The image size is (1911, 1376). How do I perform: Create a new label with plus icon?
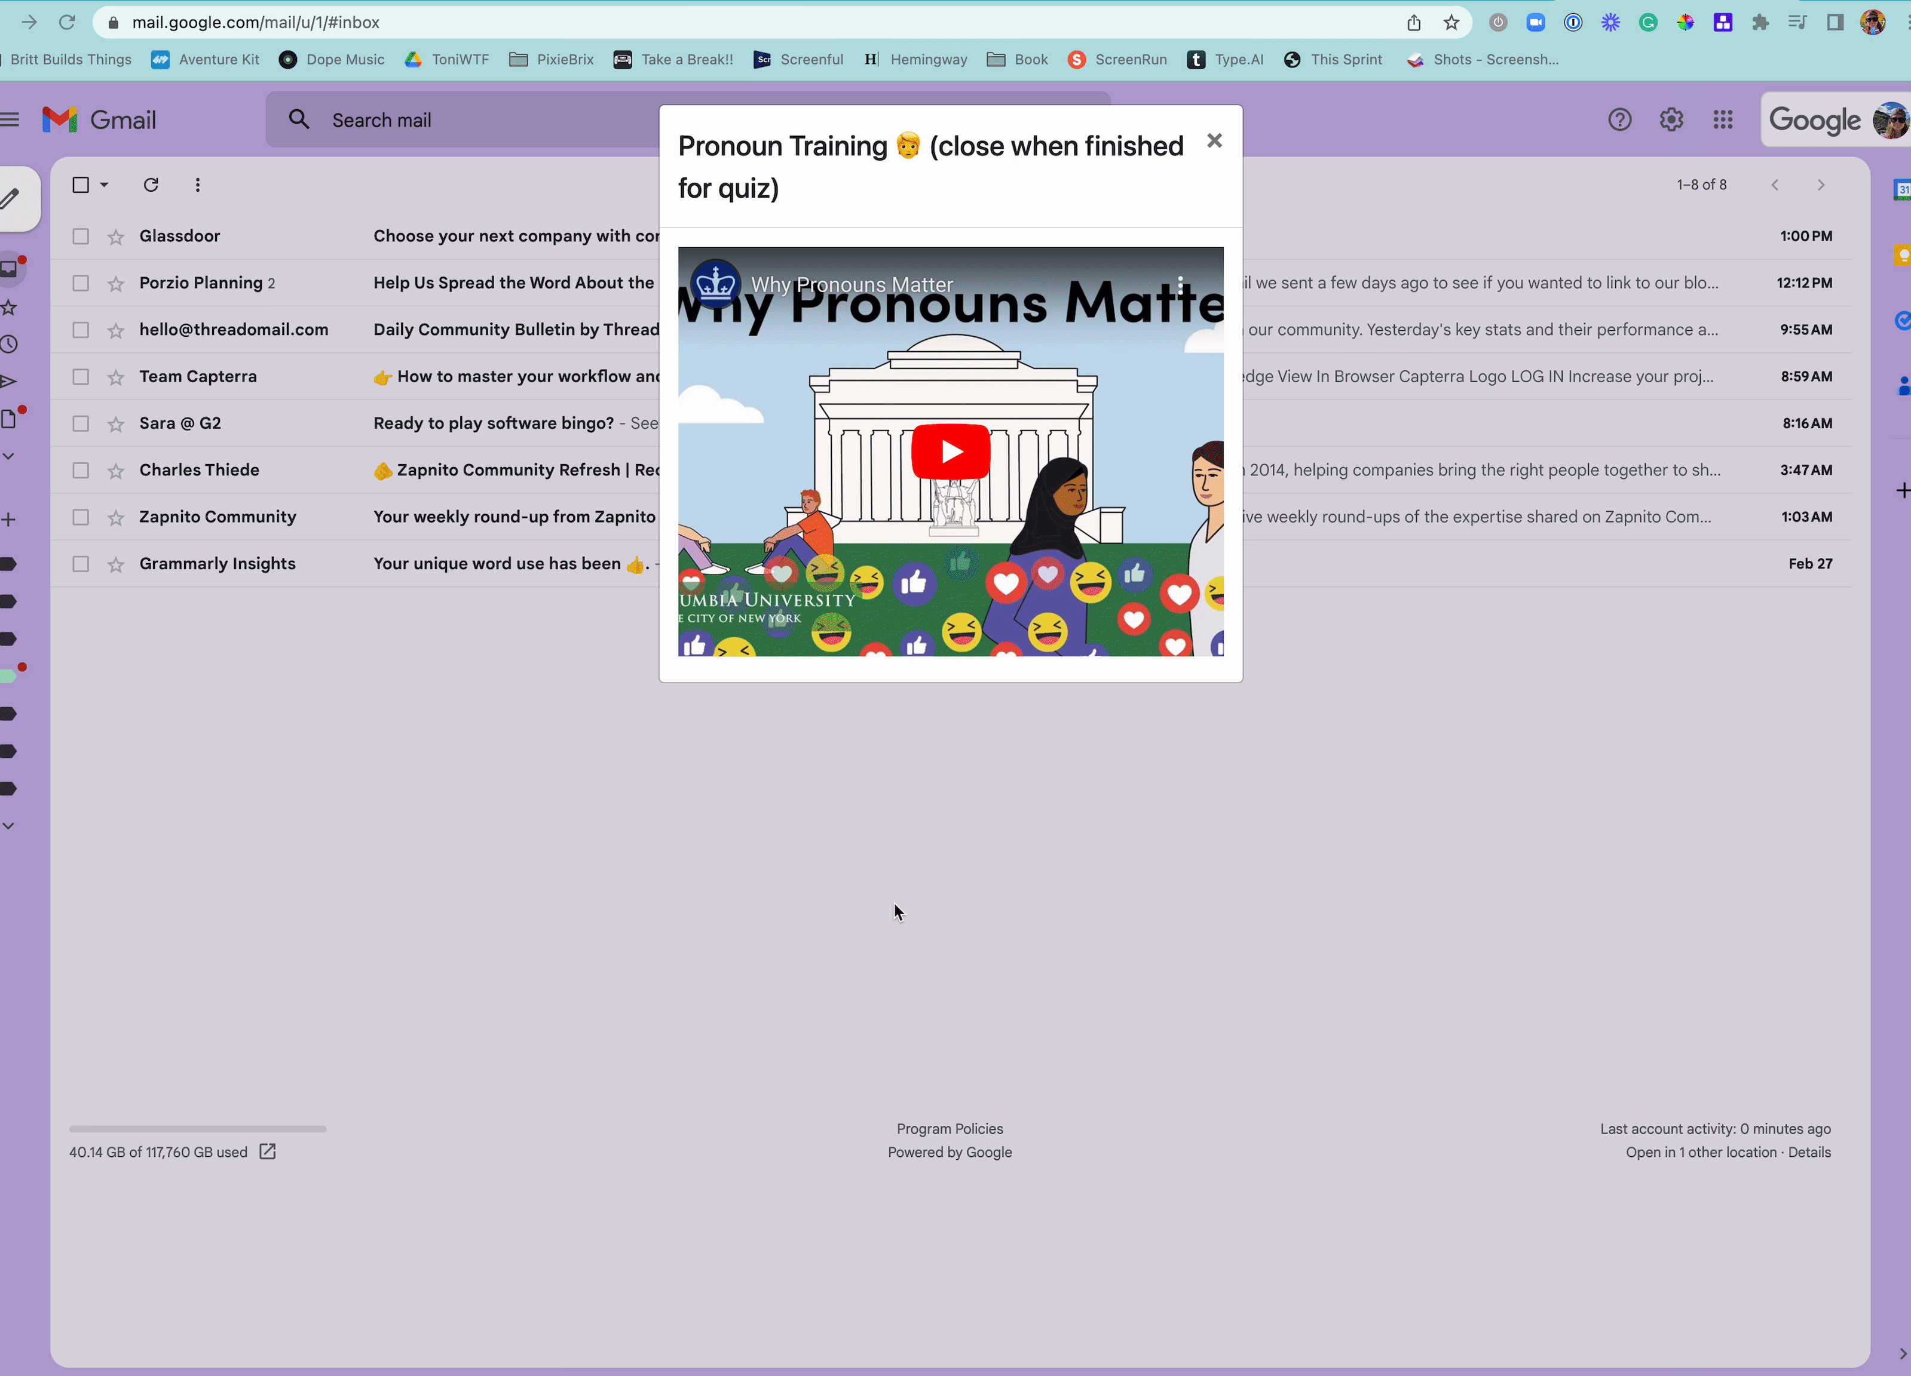(x=8, y=520)
